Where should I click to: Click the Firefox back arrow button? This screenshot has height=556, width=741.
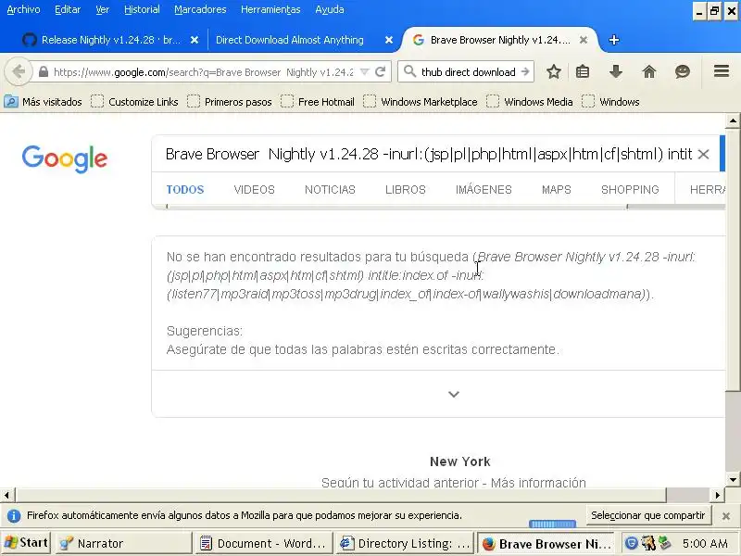coord(18,72)
